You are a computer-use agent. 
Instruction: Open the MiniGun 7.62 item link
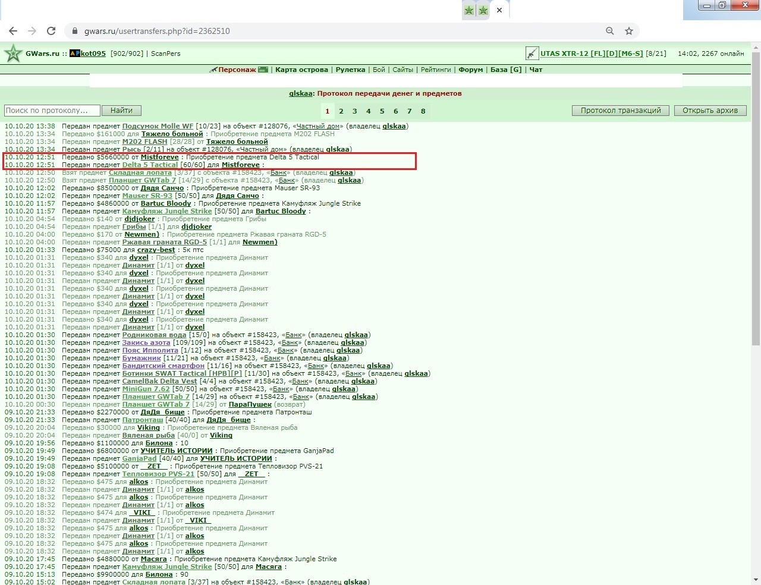pos(146,389)
